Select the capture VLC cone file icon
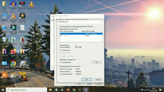 31,5
